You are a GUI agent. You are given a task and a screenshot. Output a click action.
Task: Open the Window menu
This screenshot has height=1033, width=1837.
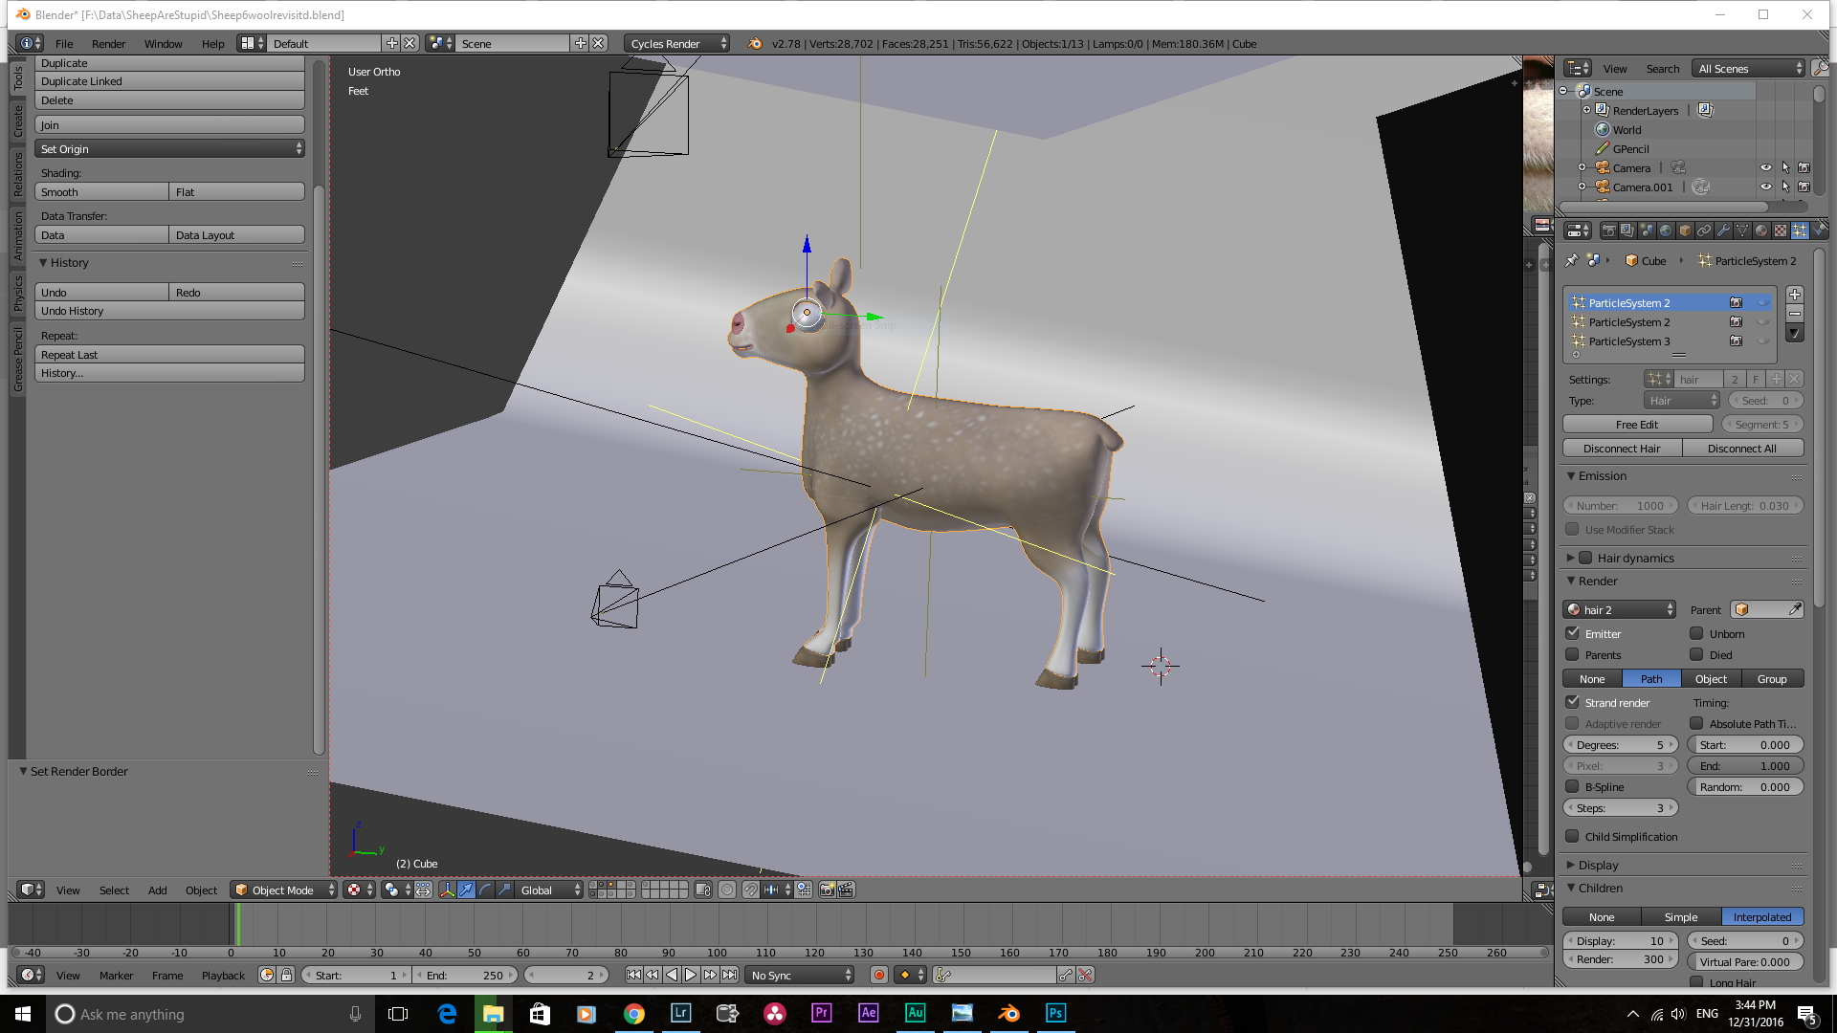click(x=164, y=43)
